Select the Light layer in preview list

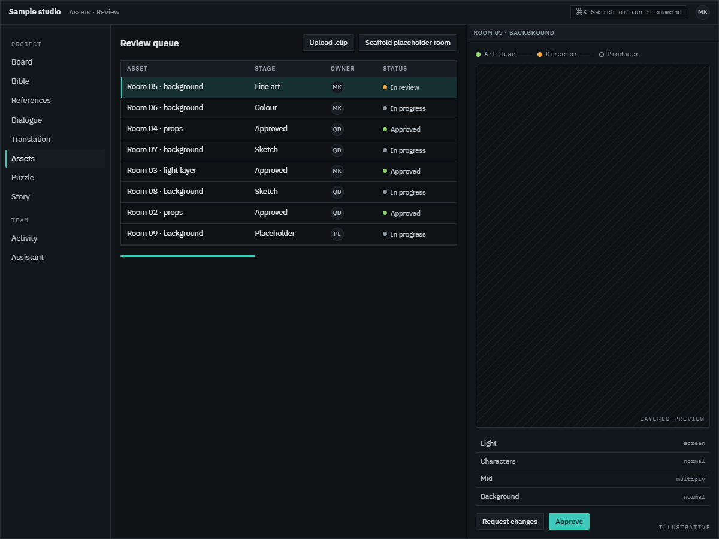click(593, 443)
